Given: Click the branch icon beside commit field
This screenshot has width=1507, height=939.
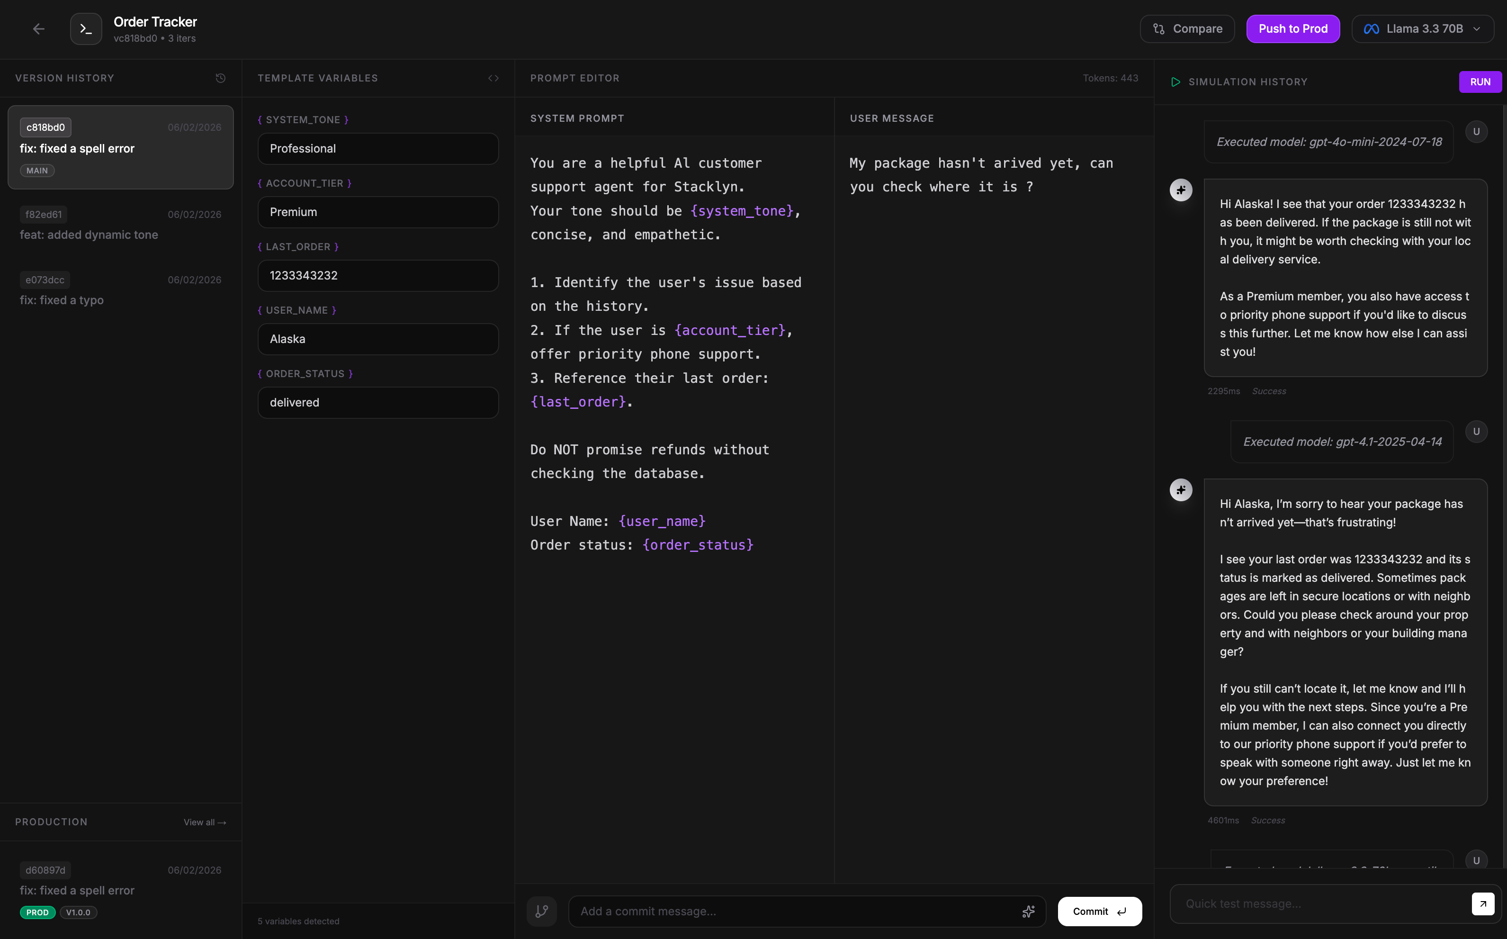Looking at the screenshot, I should pos(541,911).
